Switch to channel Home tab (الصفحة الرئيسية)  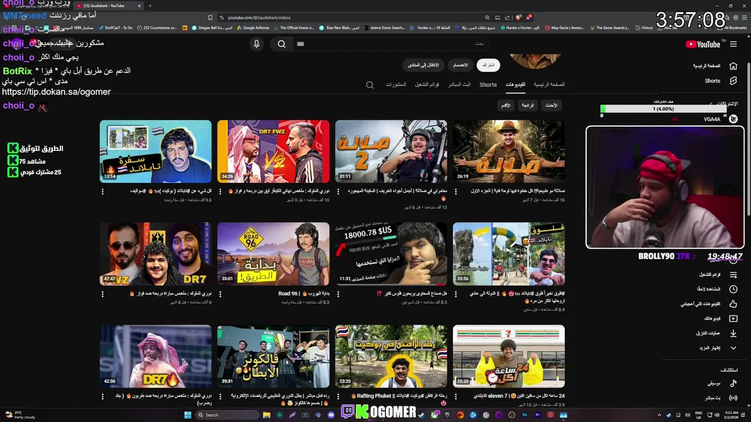coord(549,84)
